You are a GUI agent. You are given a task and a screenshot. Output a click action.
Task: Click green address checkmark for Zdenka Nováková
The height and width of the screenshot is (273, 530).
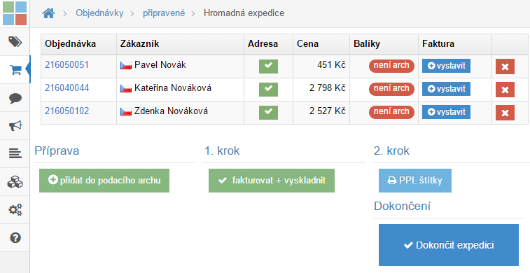[x=268, y=113]
